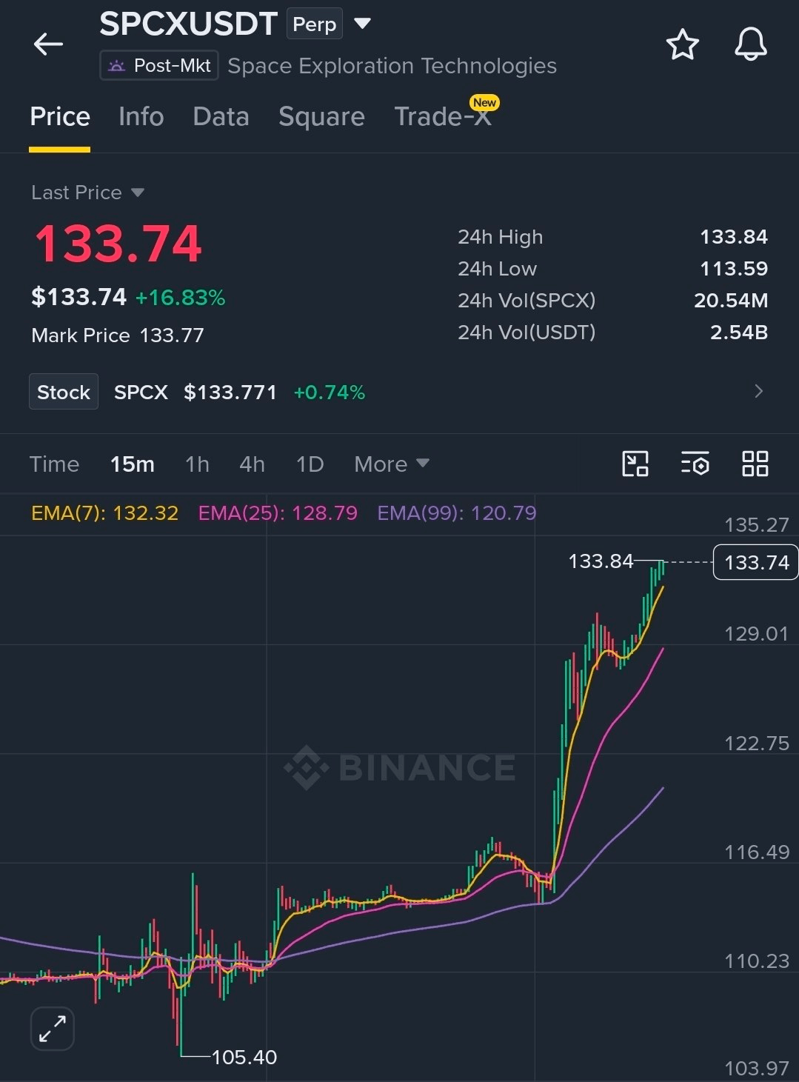Image resolution: width=799 pixels, height=1082 pixels.
Task: Open the More intervals dropdown
Action: 392,464
